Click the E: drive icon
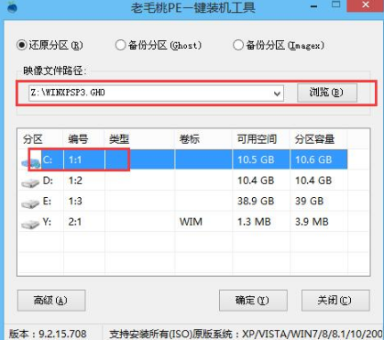Screen dimensions: 384x340 click(30, 203)
